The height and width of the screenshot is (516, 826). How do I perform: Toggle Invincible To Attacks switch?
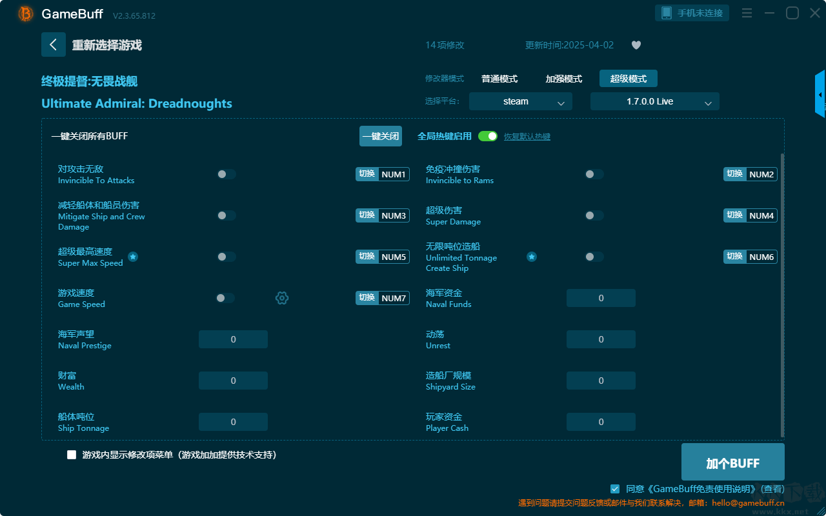click(227, 174)
